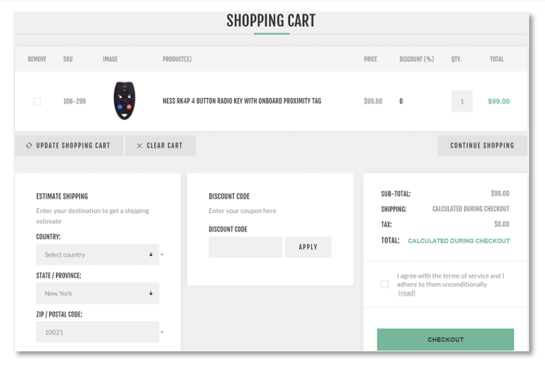
Task: Open the (read) terms of service link
Action: [x=407, y=293]
